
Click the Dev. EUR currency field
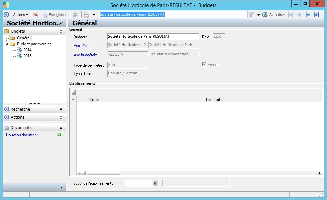point(219,37)
